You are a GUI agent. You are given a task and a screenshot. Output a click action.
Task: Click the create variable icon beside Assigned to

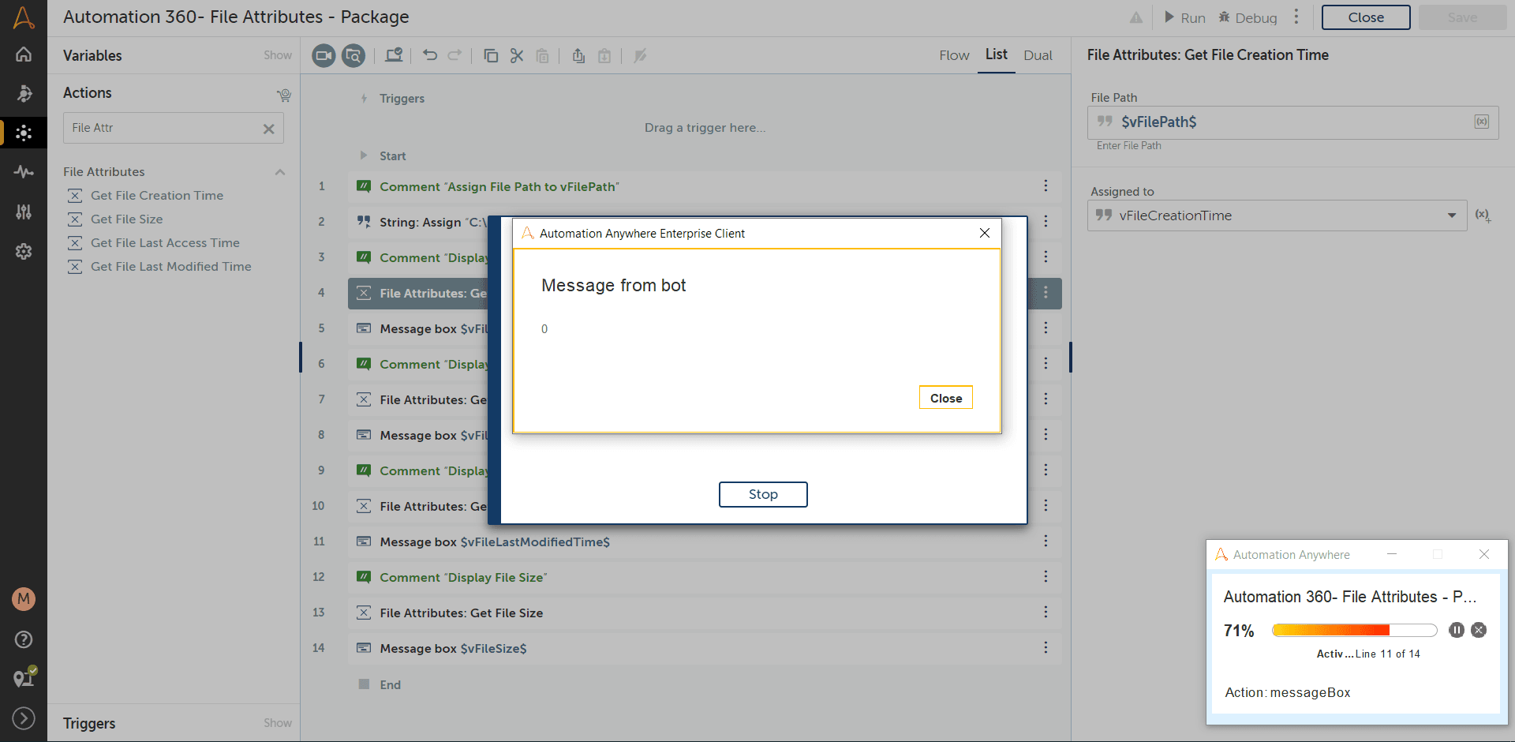coord(1483,215)
